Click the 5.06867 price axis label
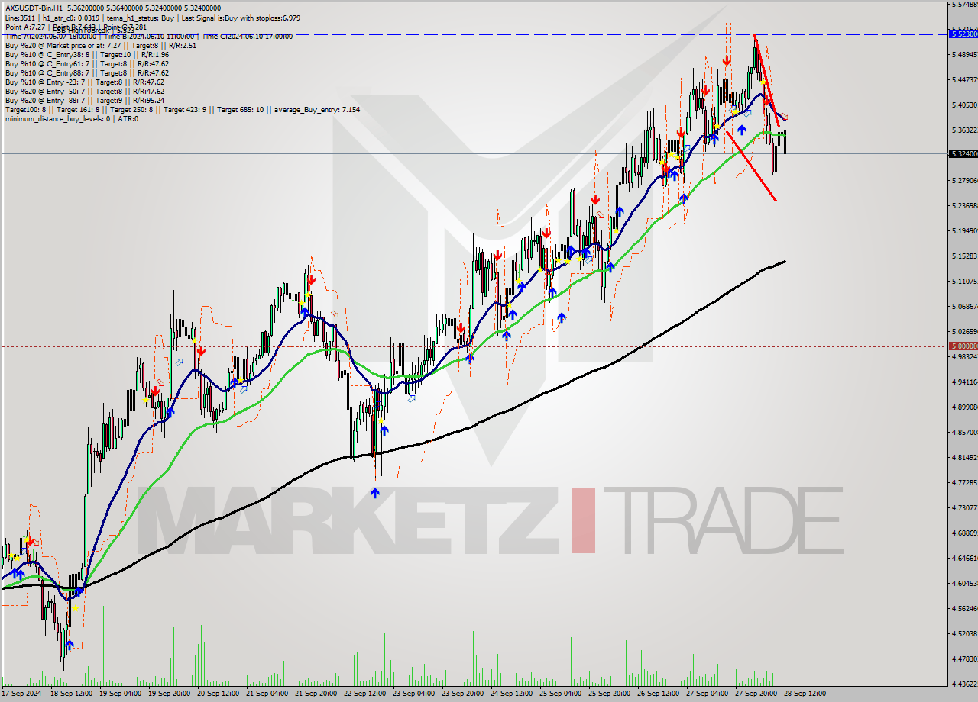 click(964, 306)
